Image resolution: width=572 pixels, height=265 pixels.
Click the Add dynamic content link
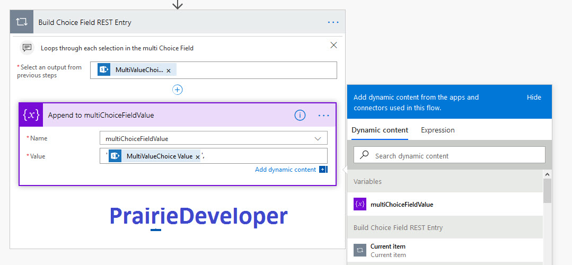[x=285, y=170]
